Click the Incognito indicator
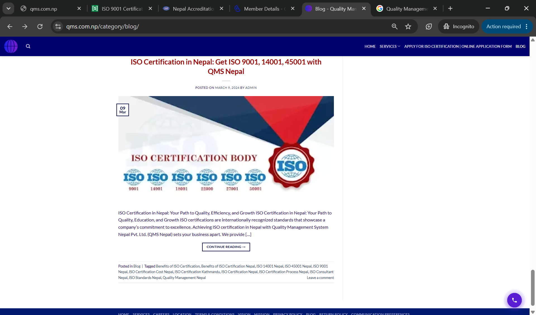This screenshot has height=315, width=536. 459,27
